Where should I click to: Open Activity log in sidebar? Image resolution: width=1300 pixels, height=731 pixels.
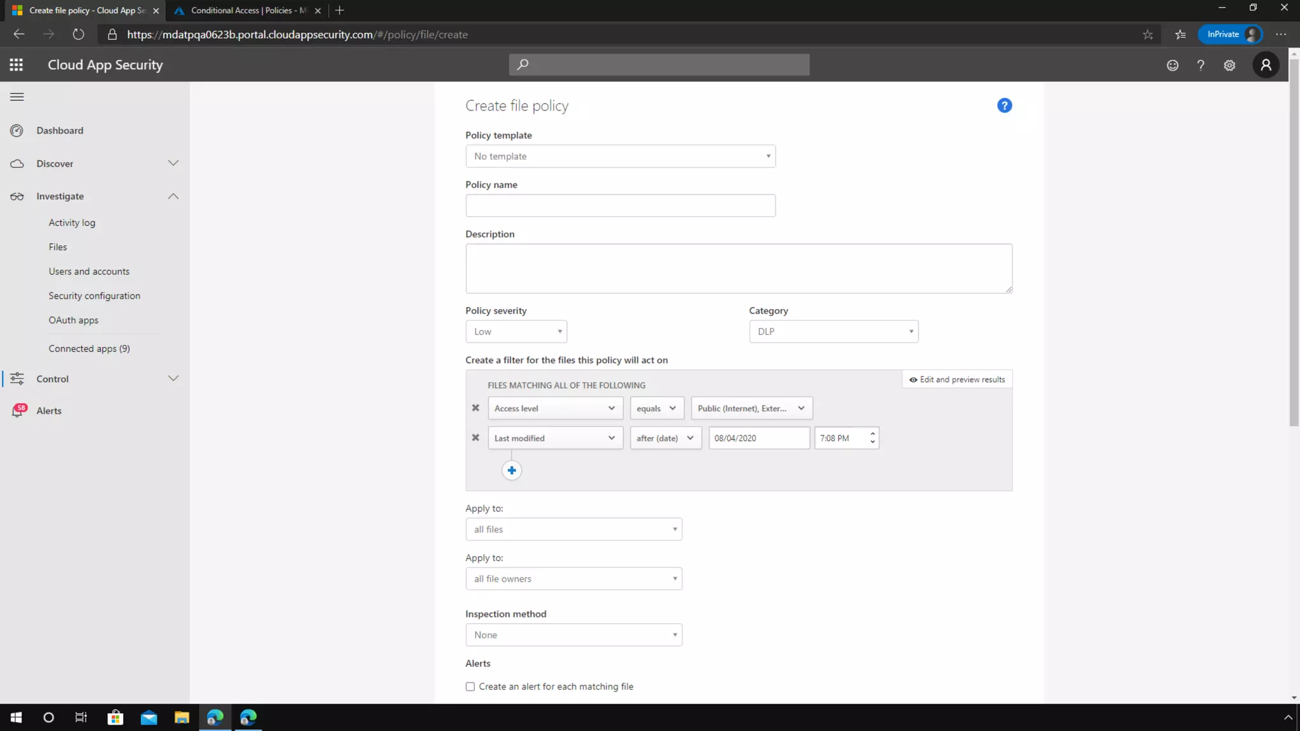click(x=72, y=223)
